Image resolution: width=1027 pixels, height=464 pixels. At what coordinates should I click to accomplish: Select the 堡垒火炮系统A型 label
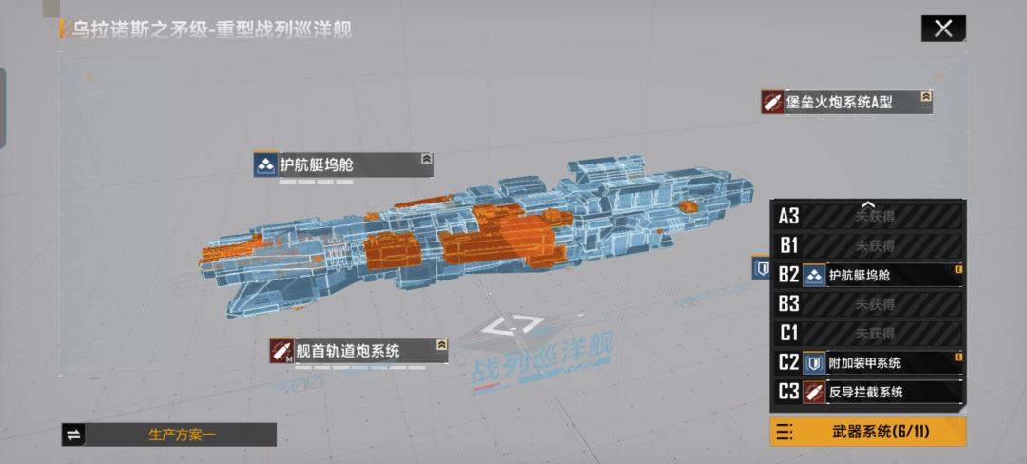839,102
